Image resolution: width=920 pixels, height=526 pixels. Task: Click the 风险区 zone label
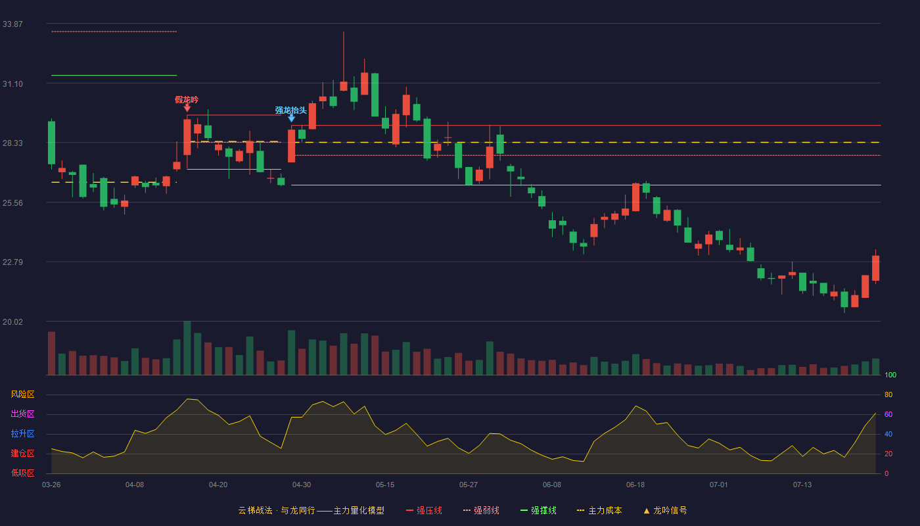click(22, 394)
